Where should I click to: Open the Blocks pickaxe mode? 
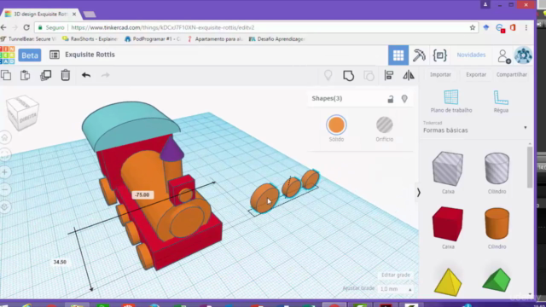click(419, 55)
